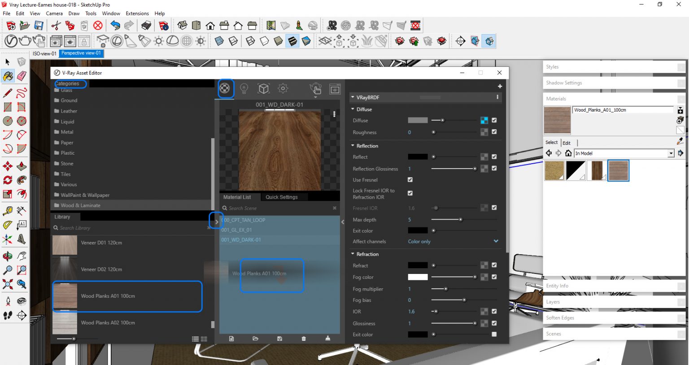This screenshot has height=365, width=689.
Task: Open the Materials panel in V-Ray Asset Editor
Action: (x=225, y=88)
